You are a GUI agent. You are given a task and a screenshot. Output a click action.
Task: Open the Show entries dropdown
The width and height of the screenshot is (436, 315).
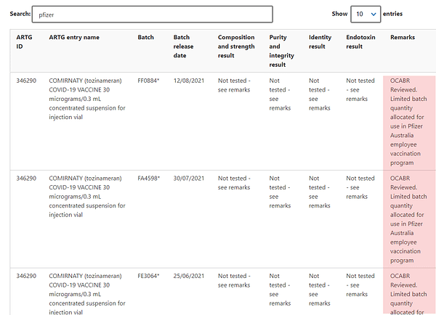click(x=366, y=14)
